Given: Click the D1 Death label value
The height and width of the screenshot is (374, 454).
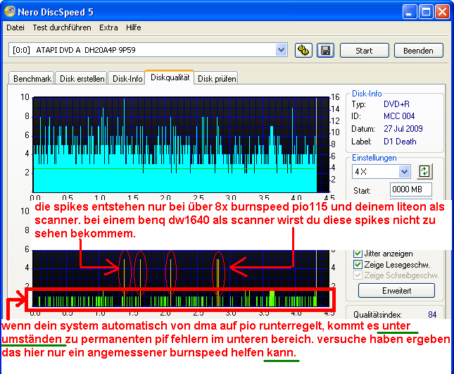Looking at the screenshot, I should [400, 142].
